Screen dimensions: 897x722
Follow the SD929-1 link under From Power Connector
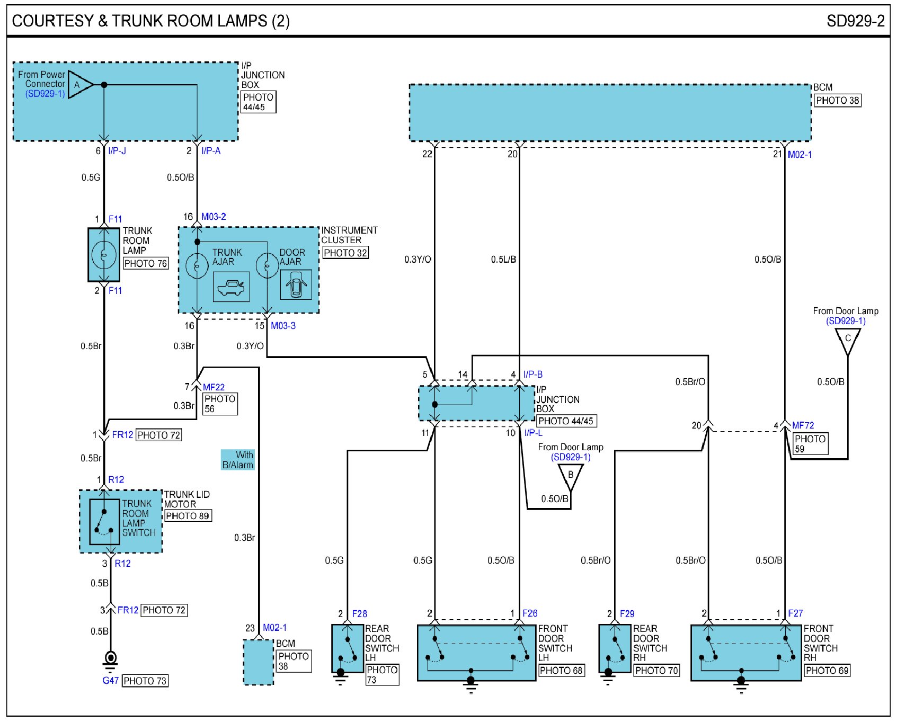(x=45, y=94)
